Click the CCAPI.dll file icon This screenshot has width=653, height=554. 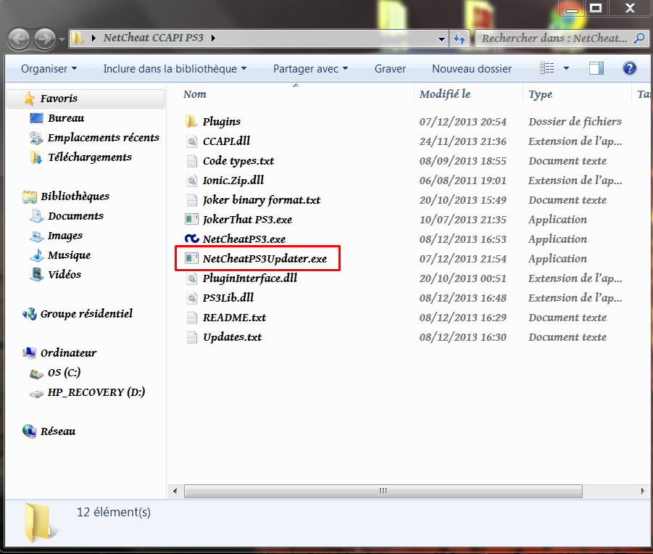coord(191,141)
